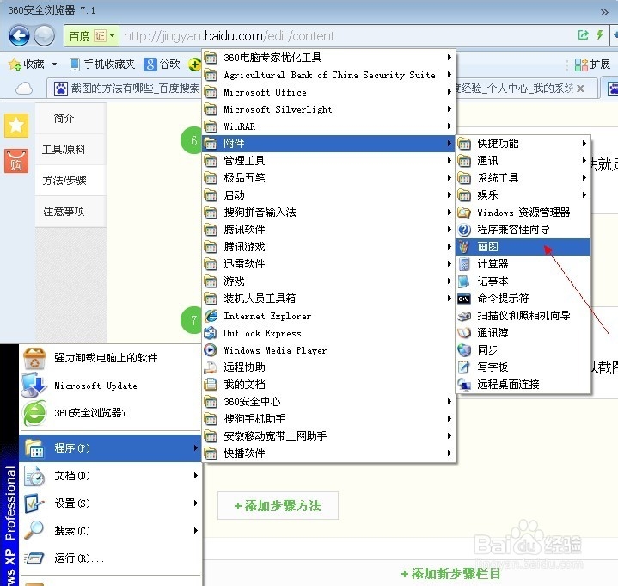
Task: Open 强力卸载电脑上的软件
Action: coord(110,357)
